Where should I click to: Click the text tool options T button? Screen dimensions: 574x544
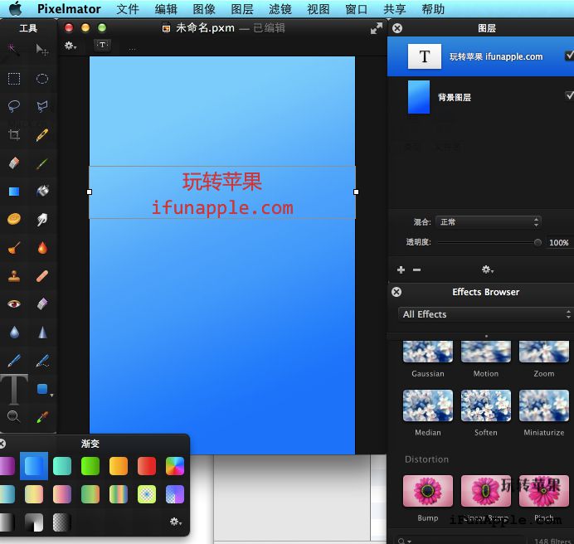tap(102, 45)
